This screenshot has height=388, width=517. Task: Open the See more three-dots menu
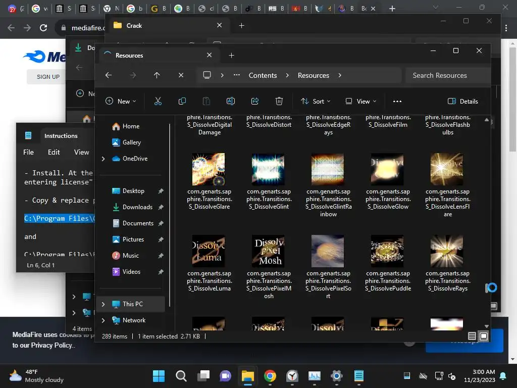[x=397, y=101]
